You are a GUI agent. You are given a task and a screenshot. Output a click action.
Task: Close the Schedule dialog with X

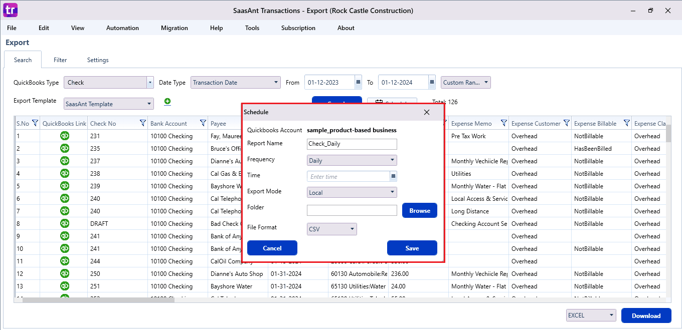(427, 112)
